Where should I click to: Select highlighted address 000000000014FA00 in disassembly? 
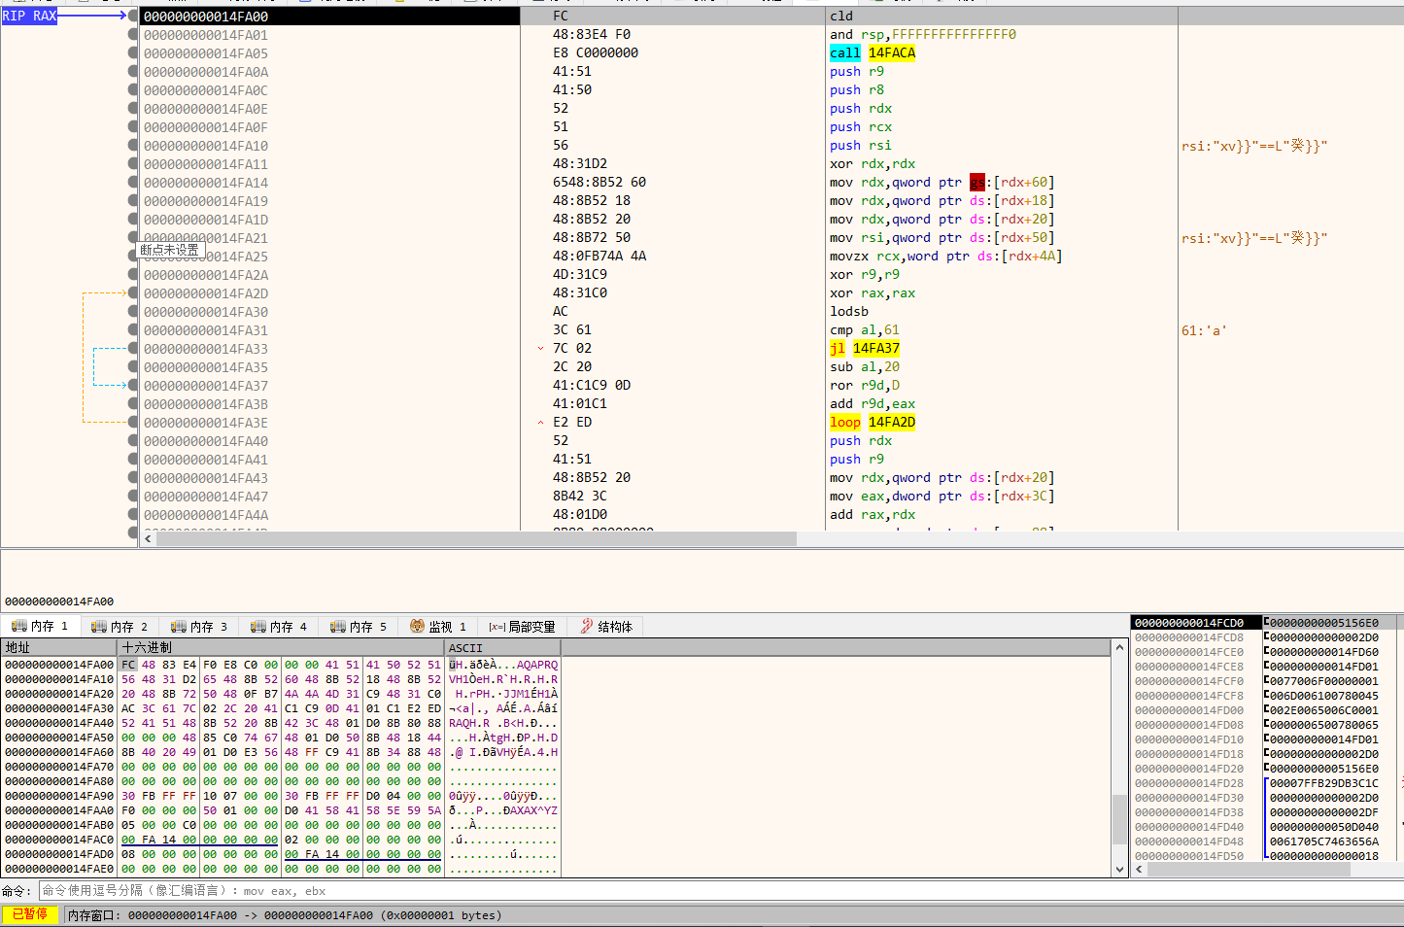coord(206,17)
